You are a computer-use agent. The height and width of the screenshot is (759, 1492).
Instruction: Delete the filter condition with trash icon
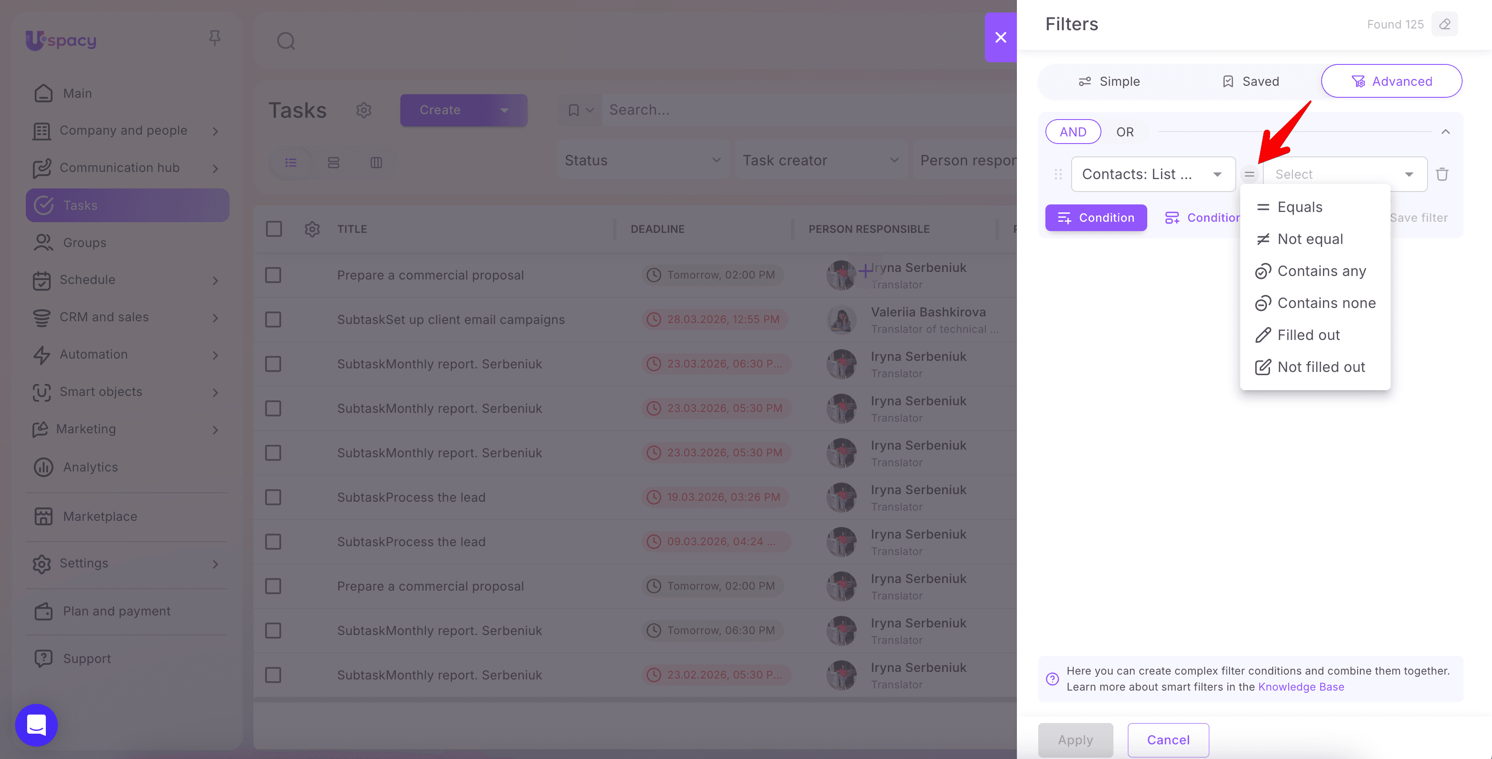[1442, 174]
